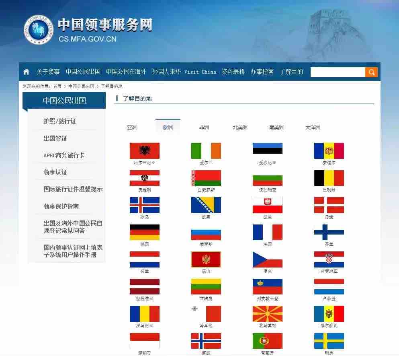The image size is (399, 356).
Task: Open the 外国人来华 menu item
Action: tap(166, 72)
